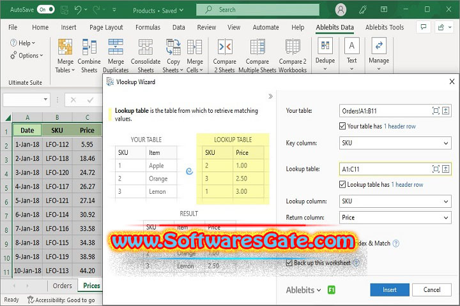Expand the Return column dropdown
Screen dimensions: 460x306
pyautogui.click(x=446, y=217)
